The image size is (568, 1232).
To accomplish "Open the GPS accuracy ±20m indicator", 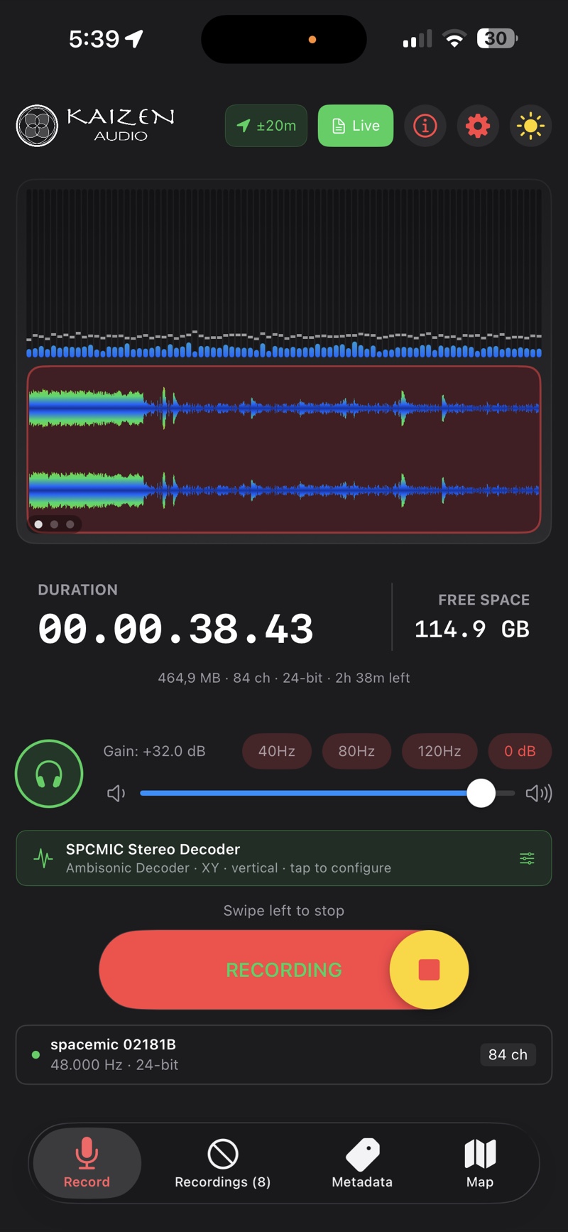I will [x=266, y=126].
